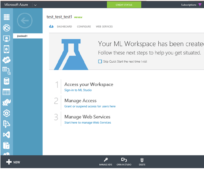Open Visual Studio Online icon
Viewport: 204px width, 169px height.
coord(6,135)
